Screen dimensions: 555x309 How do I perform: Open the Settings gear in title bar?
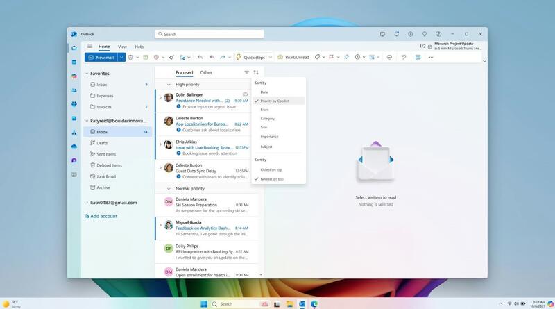(411, 34)
